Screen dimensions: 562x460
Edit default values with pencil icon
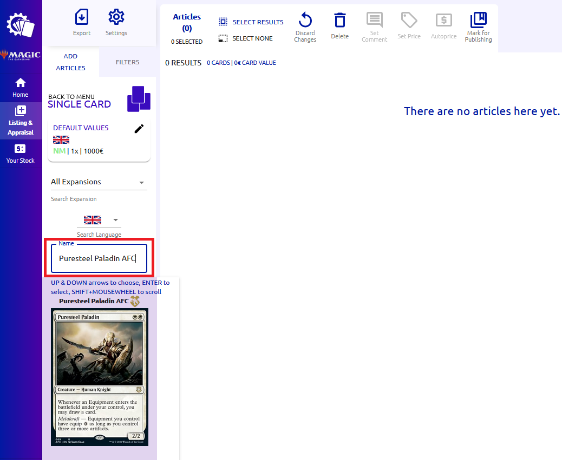click(139, 129)
